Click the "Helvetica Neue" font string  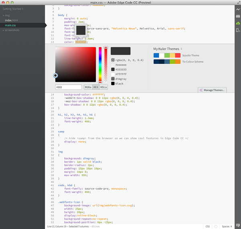(124, 28)
